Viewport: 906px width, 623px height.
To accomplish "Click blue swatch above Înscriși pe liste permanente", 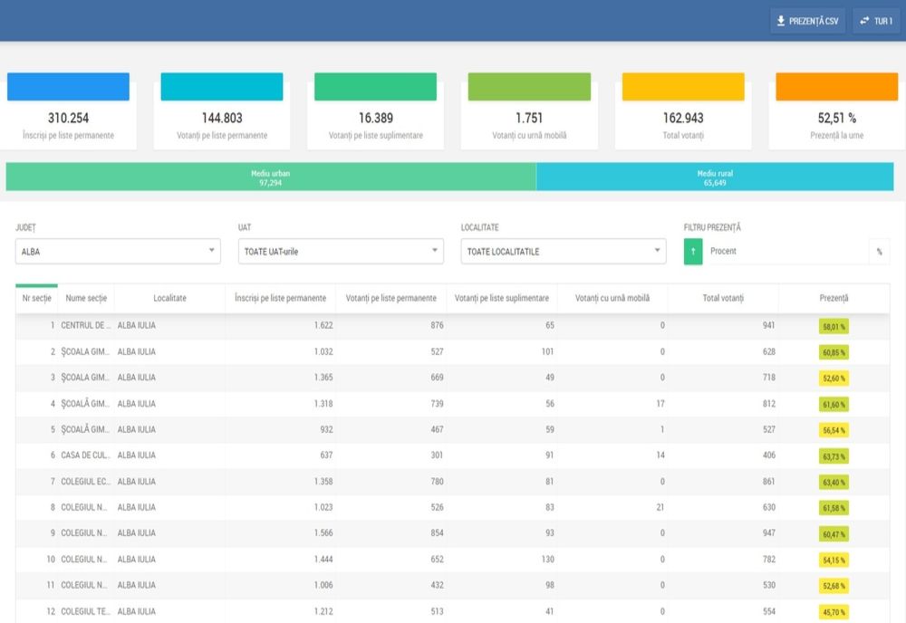I will 68,87.
